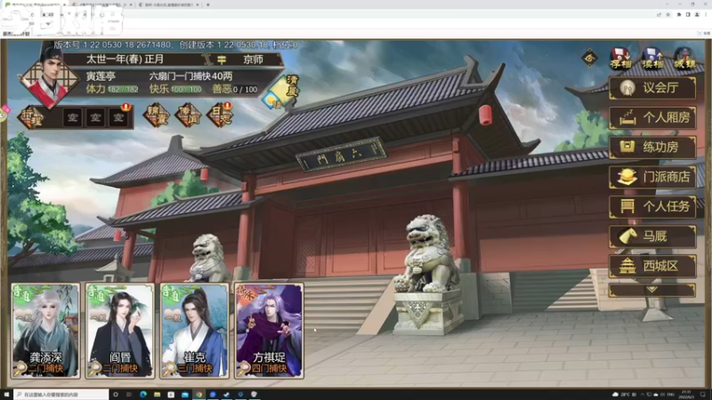Select the second empty 空 itinerary slot
Image resolution: width=712 pixels, height=400 pixels.
tap(95, 118)
